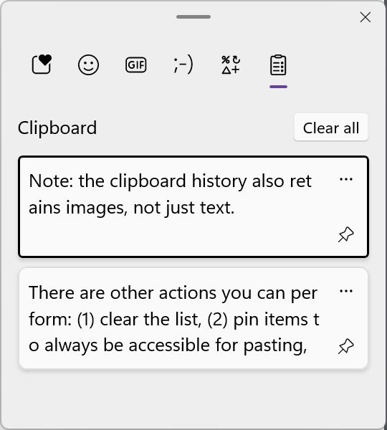This screenshot has height=430, width=387.
Task: Close the clipboard panel
Action: (365, 17)
